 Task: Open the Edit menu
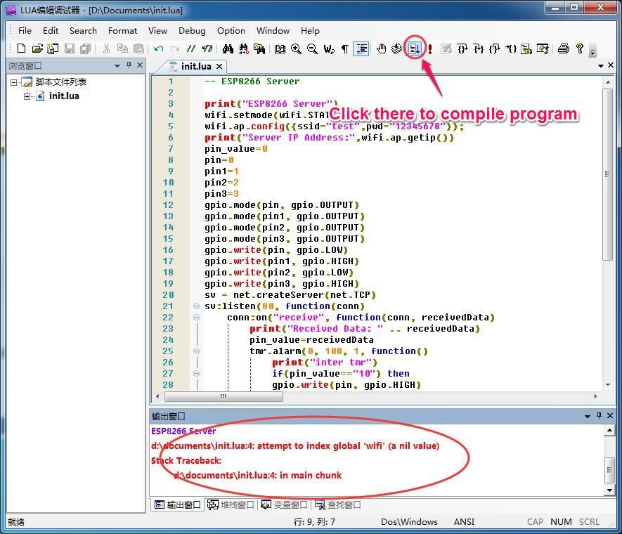pyautogui.click(x=51, y=30)
